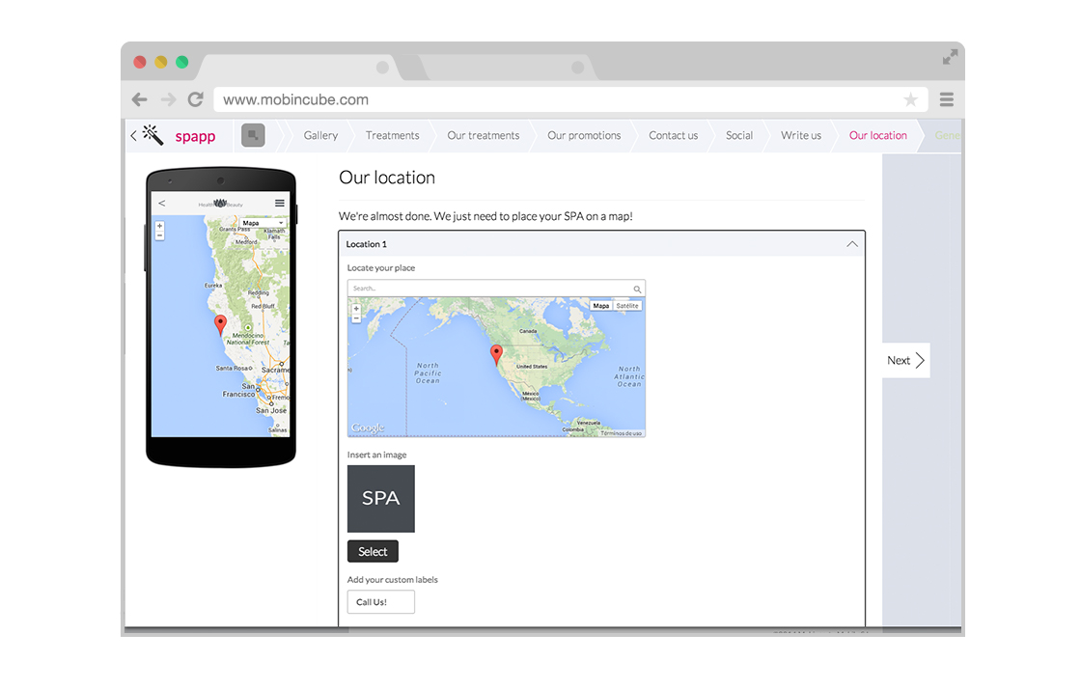Open the Our treatments step tab
Image resolution: width=1081 pixels, height=690 pixels.
484,135
